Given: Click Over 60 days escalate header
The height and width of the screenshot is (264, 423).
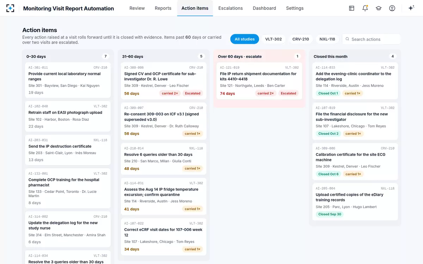Looking at the screenshot, I should click(240, 56).
